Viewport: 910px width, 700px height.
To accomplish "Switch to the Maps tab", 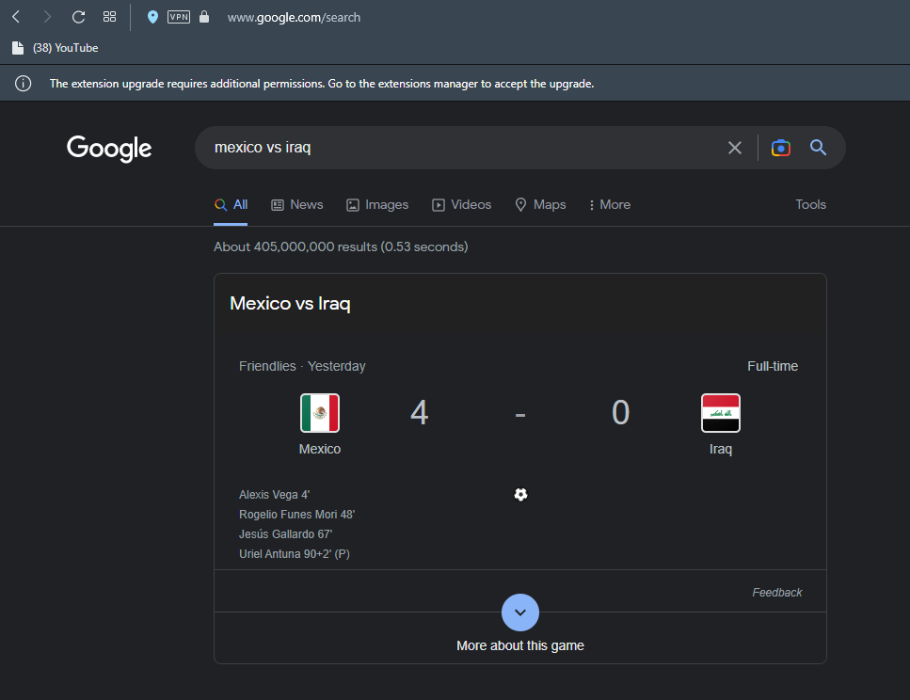I will tap(540, 204).
